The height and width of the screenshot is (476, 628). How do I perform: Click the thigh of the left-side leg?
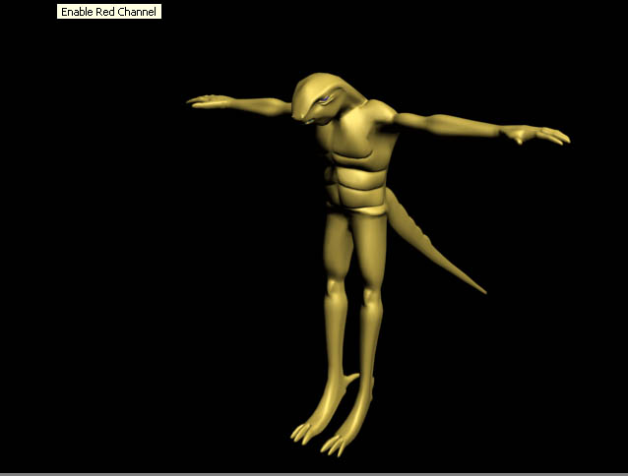point(336,246)
